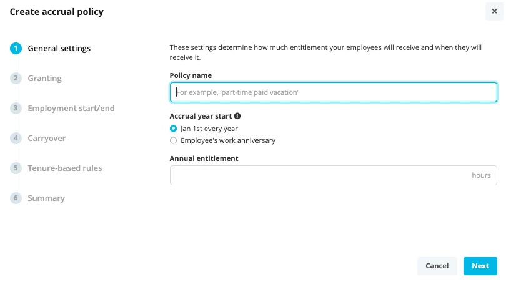
Task: Go to the Summary step label
Action: [x=46, y=198]
